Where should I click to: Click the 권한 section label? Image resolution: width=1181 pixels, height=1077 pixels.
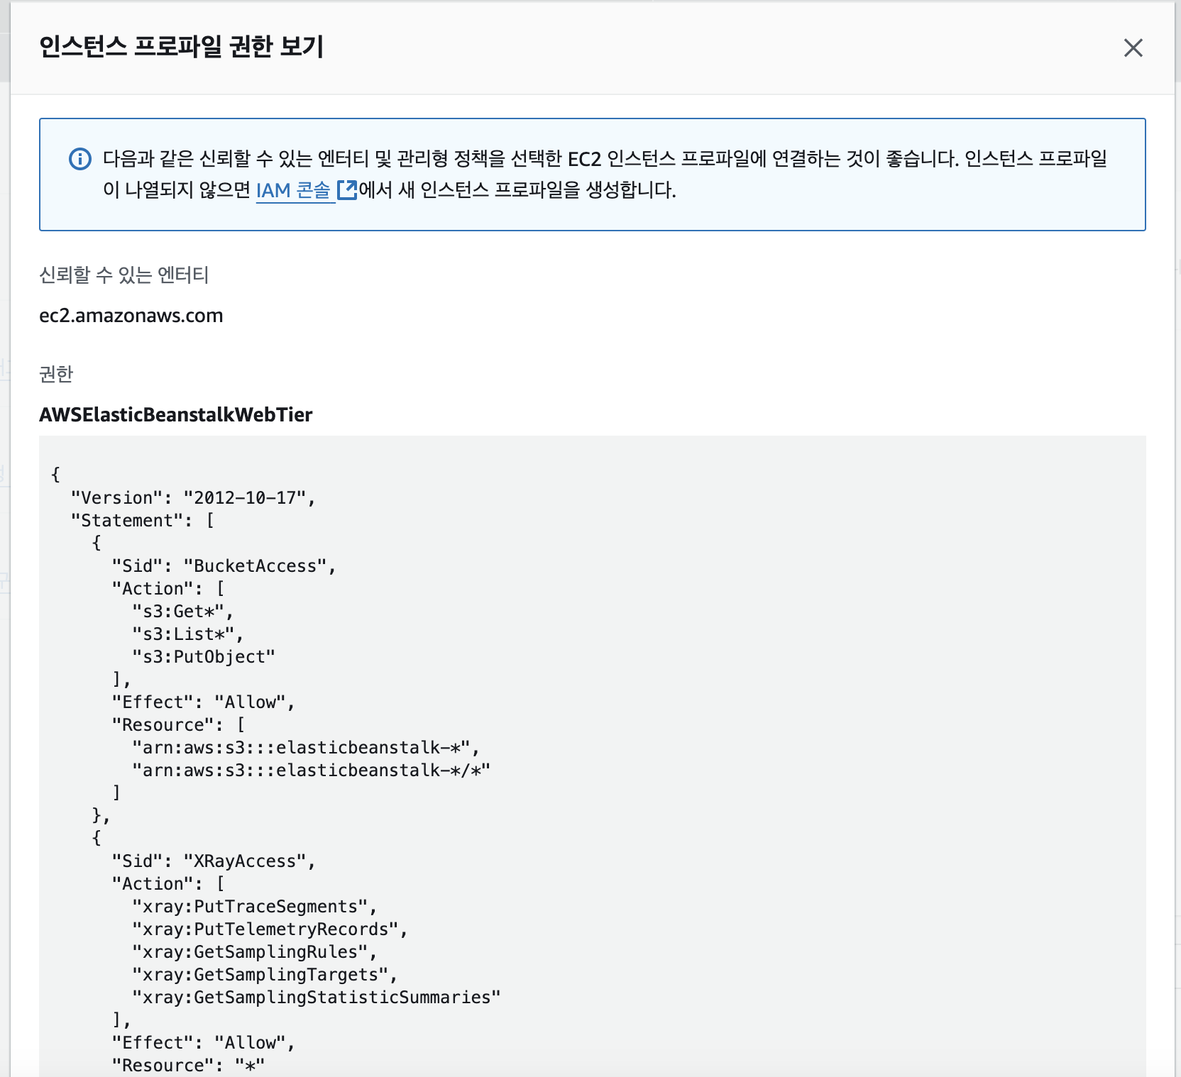point(56,374)
